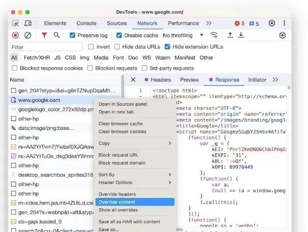Toggle the device toolbar icon
Image resolution: width=308 pixels, height=232 pixels.
tap(28, 24)
